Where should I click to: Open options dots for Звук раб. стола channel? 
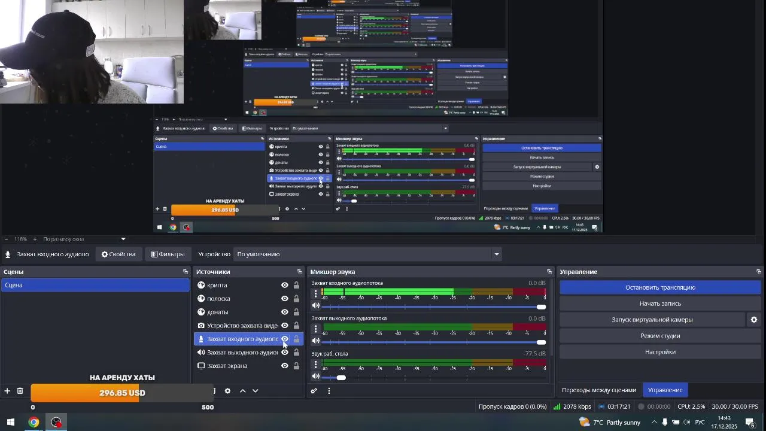[x=316, y=364]
